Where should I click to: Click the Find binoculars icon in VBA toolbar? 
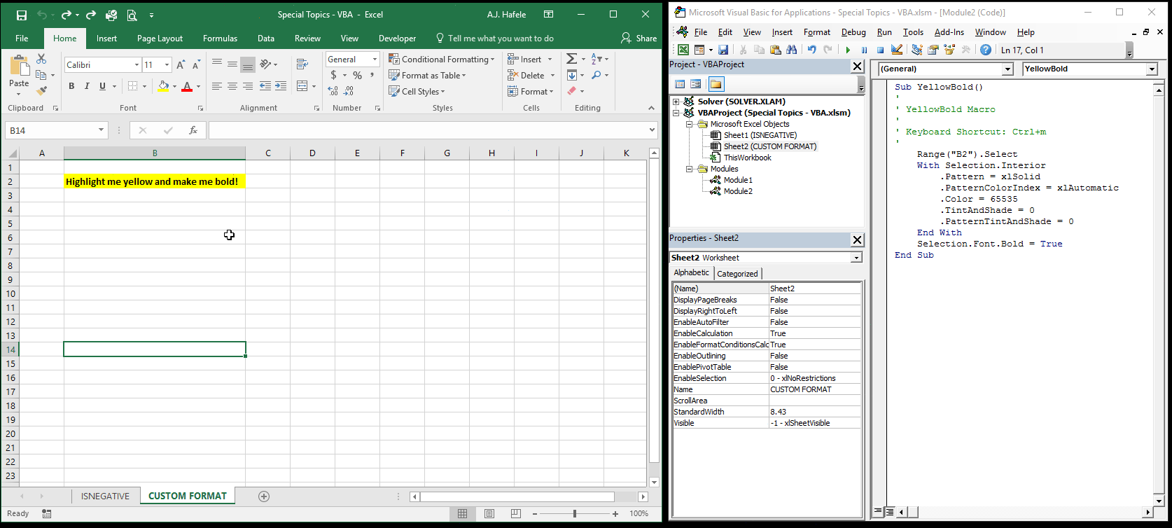tap(792, 50)
